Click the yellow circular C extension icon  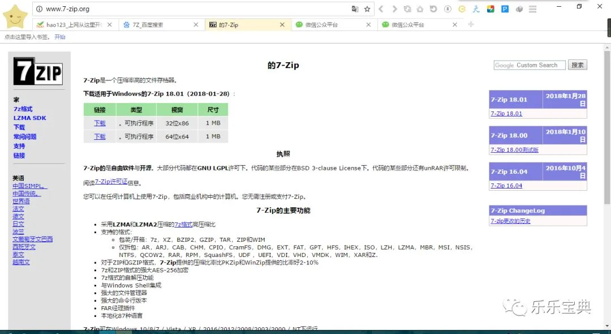(462, 9)
